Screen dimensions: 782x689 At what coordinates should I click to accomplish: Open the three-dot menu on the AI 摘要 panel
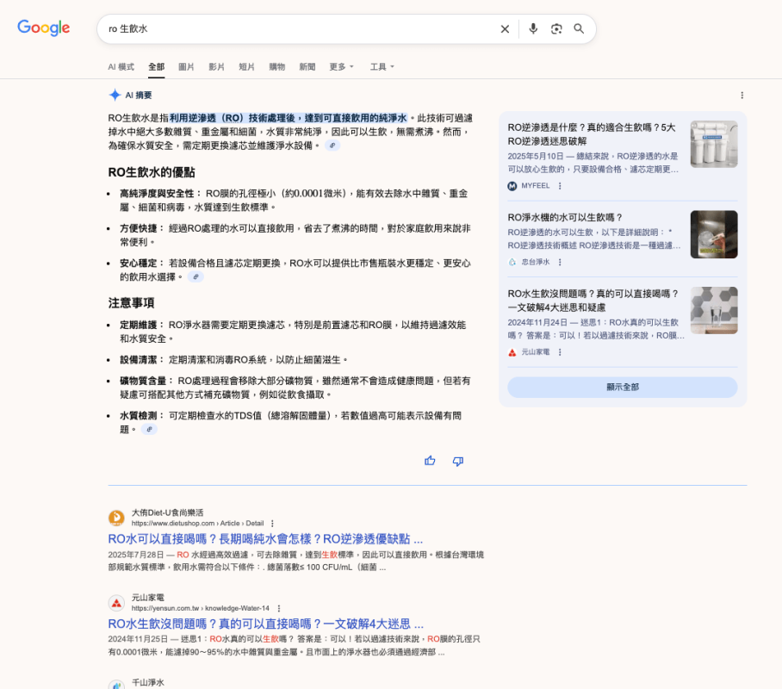click(742, 96)
